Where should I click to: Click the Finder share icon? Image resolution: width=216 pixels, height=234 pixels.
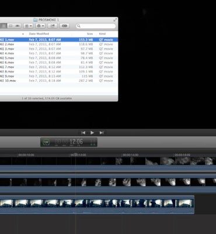point(53,26)
